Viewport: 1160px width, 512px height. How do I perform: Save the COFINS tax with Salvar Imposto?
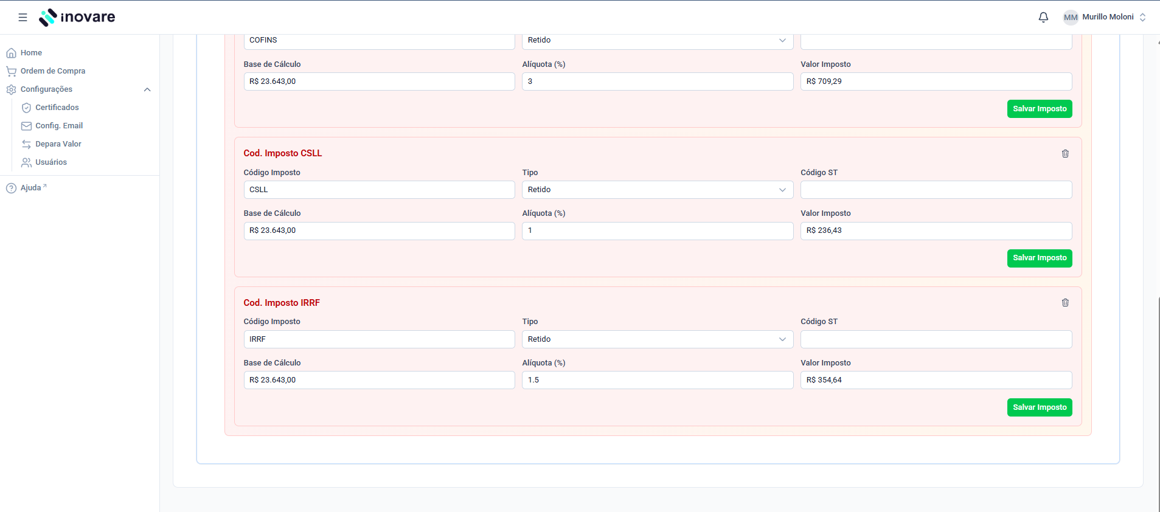coord(1040,109)
